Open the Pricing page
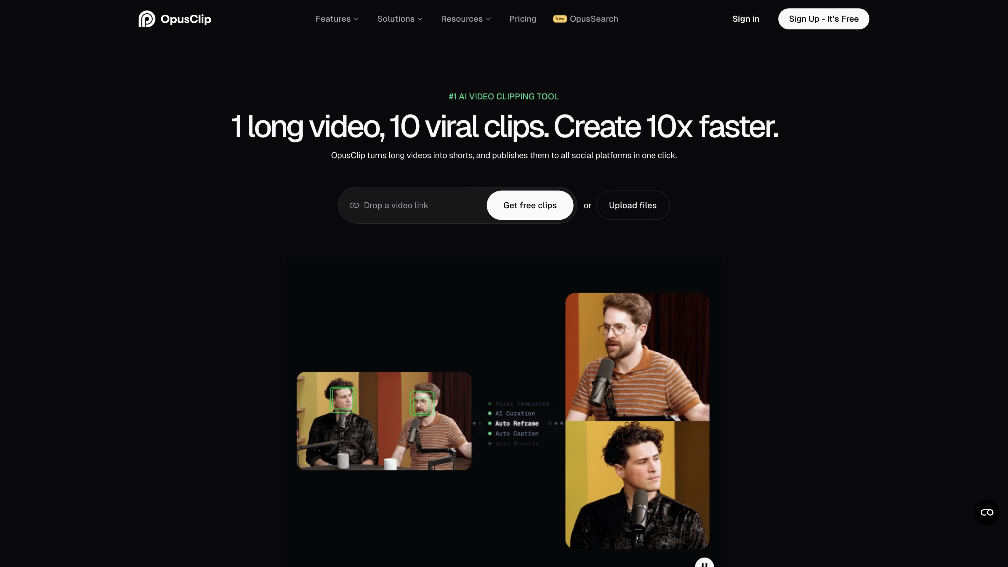This screenshot has width=1008, height=567. (523, 19)
